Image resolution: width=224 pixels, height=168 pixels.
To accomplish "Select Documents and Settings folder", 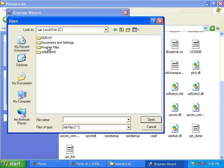I will point(55,43).
